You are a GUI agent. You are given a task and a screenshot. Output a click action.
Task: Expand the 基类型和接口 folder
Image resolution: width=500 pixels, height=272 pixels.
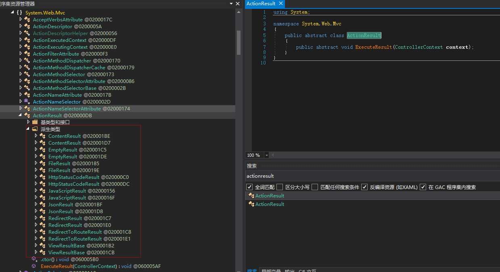28,122
